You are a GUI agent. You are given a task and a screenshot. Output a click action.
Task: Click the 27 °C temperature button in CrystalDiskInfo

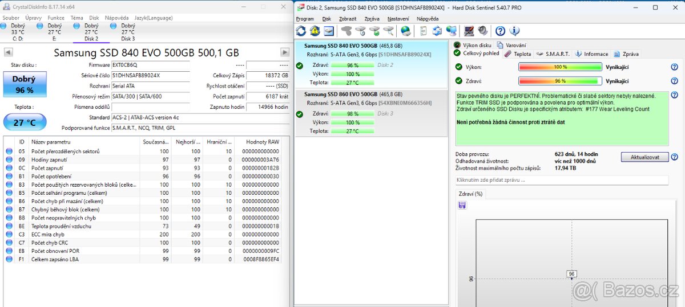coord(24,122)
